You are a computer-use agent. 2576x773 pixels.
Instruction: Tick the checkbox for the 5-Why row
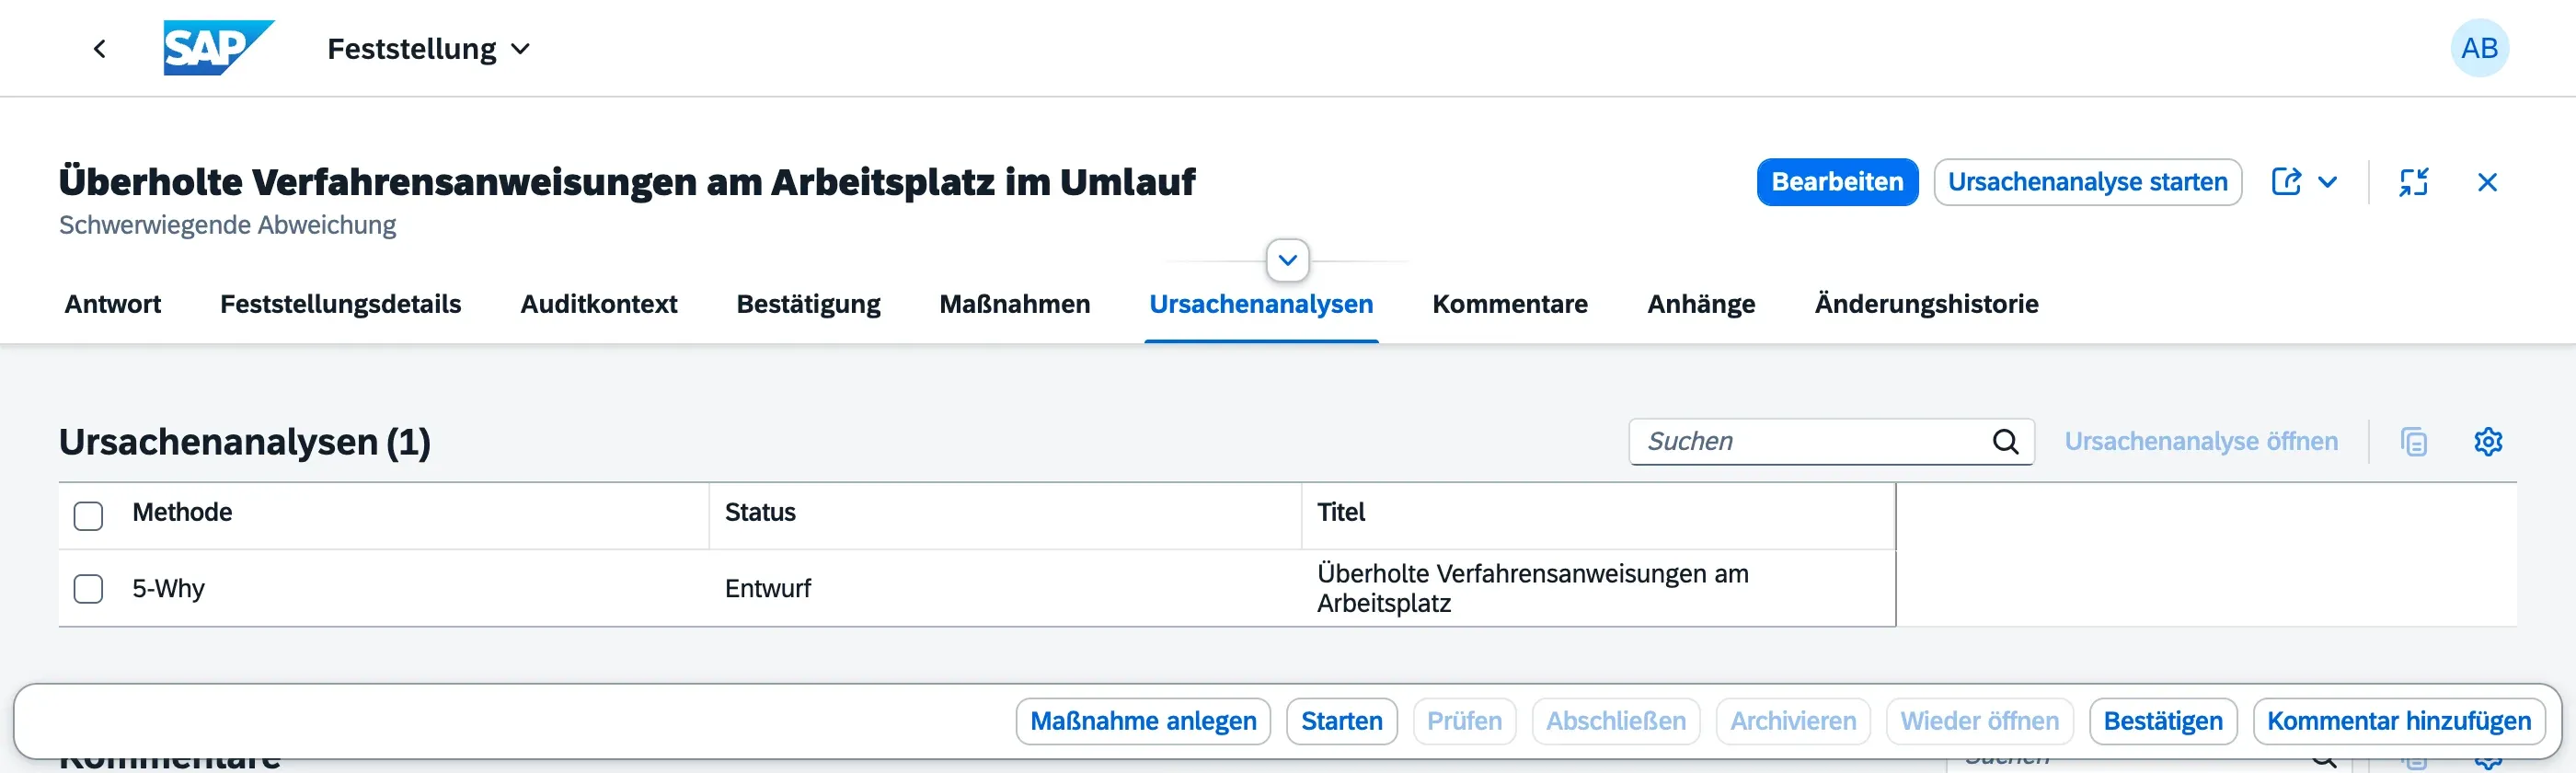(x=88, y=589)
